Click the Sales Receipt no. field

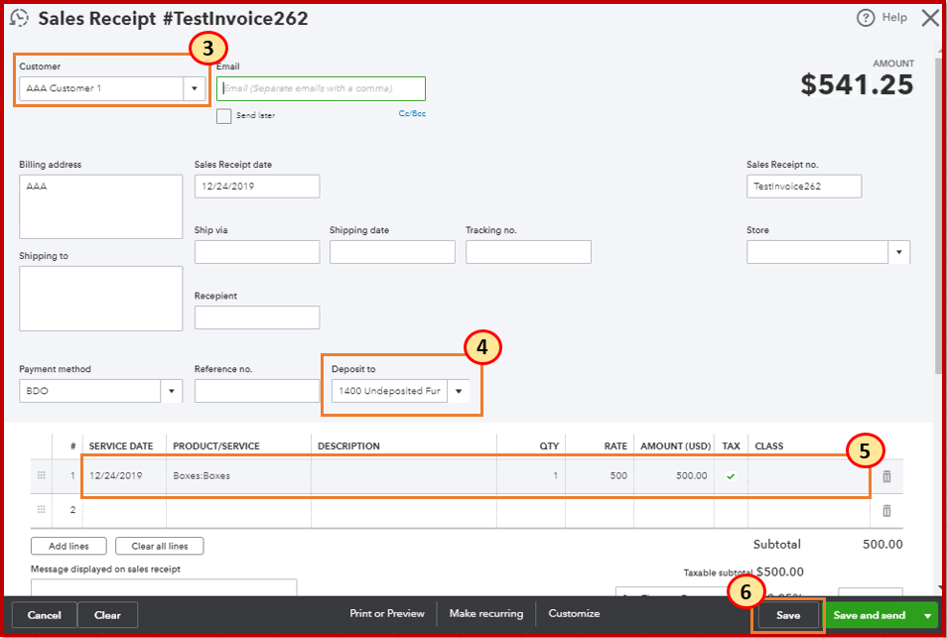804,187
